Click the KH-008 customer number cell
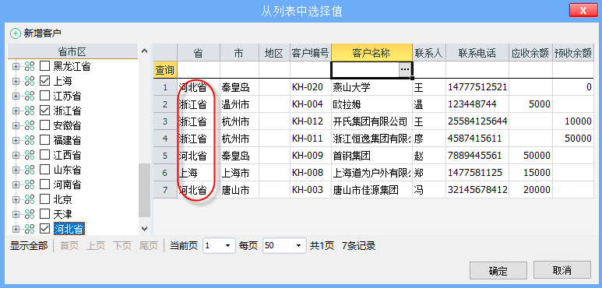Screen dimensions: 602x288 coord(310,173)
